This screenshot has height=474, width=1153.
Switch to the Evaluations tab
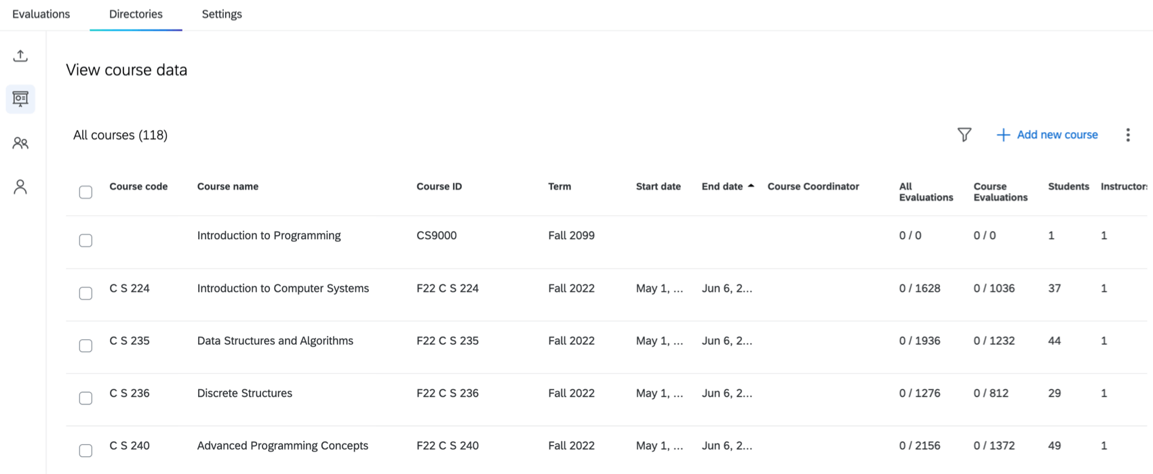click(41, 14)
